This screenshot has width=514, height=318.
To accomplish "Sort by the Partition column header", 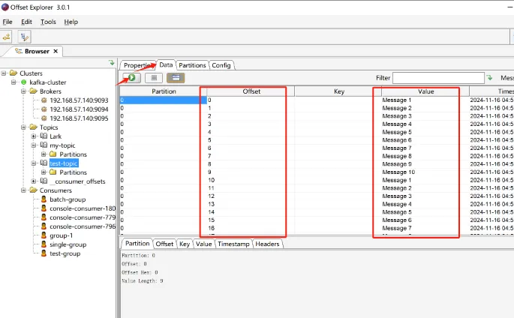I will point(164,91).
